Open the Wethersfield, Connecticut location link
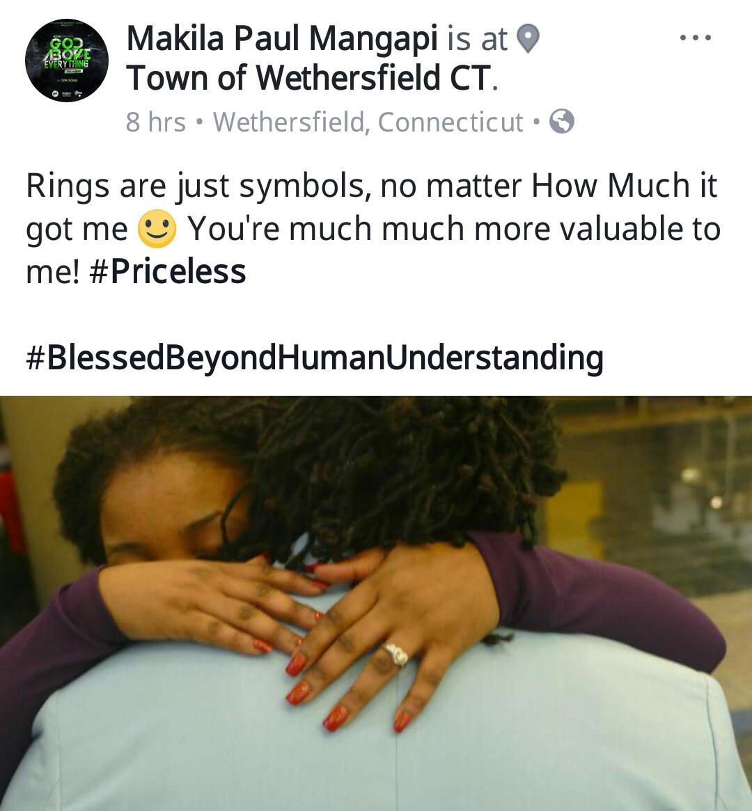This screenshot has height=811, width=752. [x=368, y=122]
